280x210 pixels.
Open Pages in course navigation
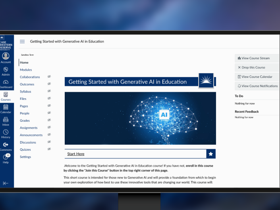pyautogui.click(x=24, y=106)
